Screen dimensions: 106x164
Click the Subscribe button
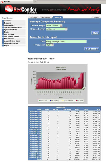pos(92,49)
